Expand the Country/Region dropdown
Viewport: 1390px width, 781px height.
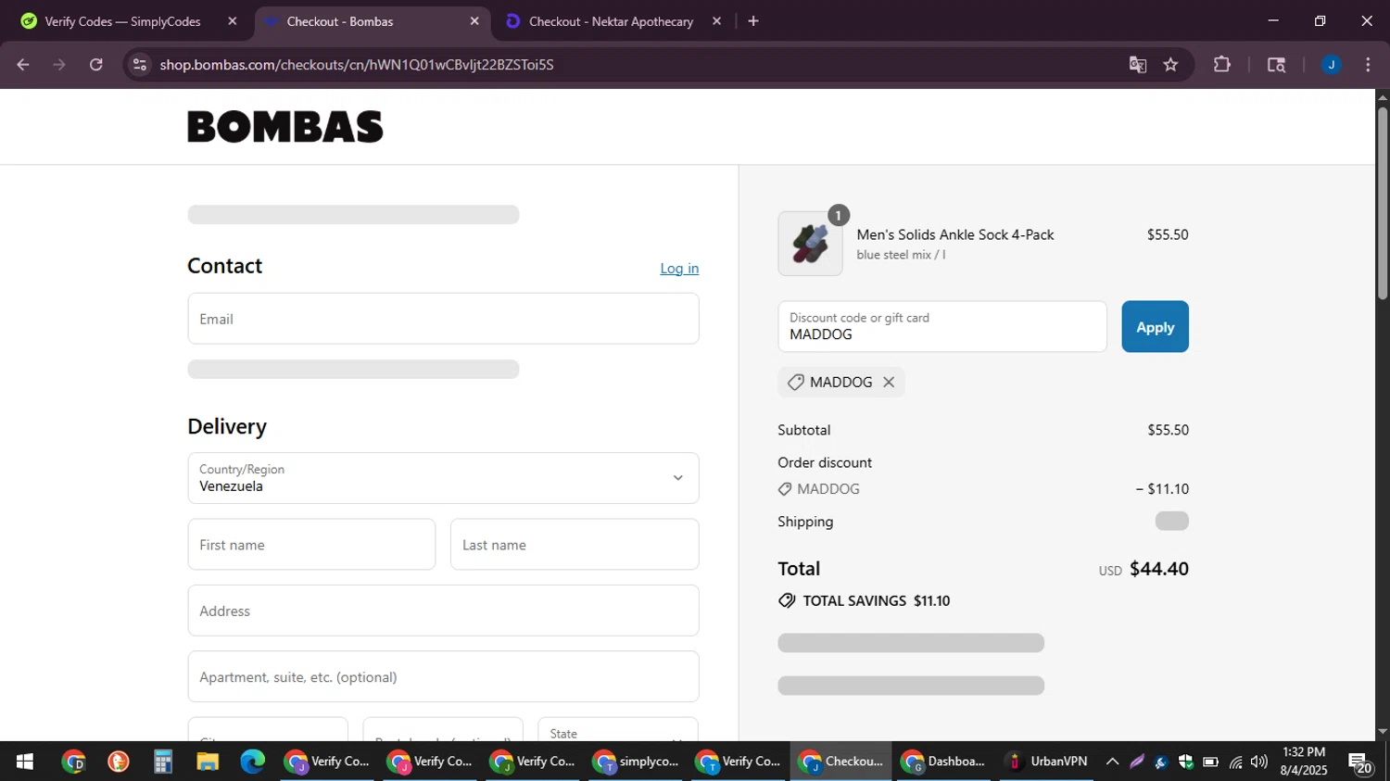[x=443, y=478]
